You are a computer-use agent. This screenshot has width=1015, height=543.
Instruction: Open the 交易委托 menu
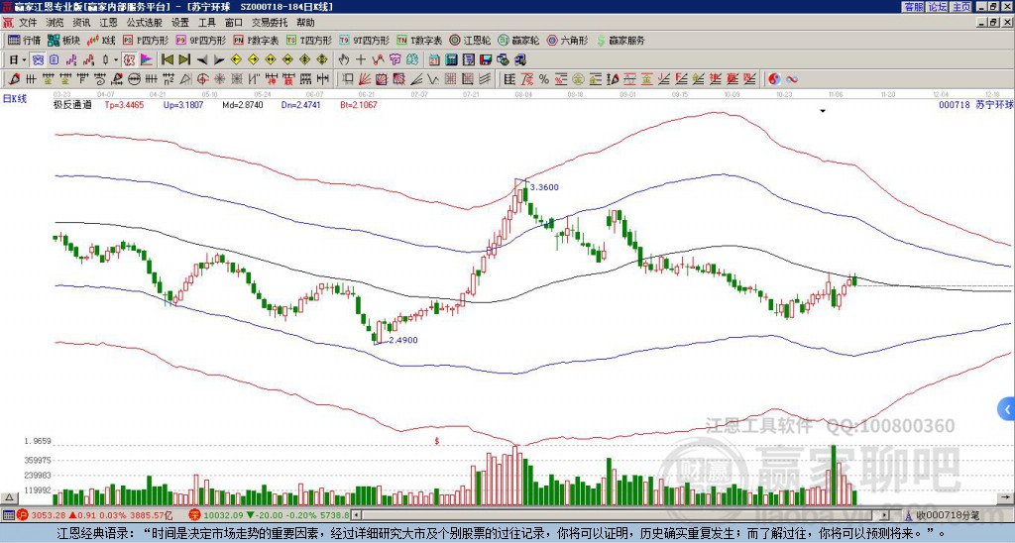pos(270,23)
